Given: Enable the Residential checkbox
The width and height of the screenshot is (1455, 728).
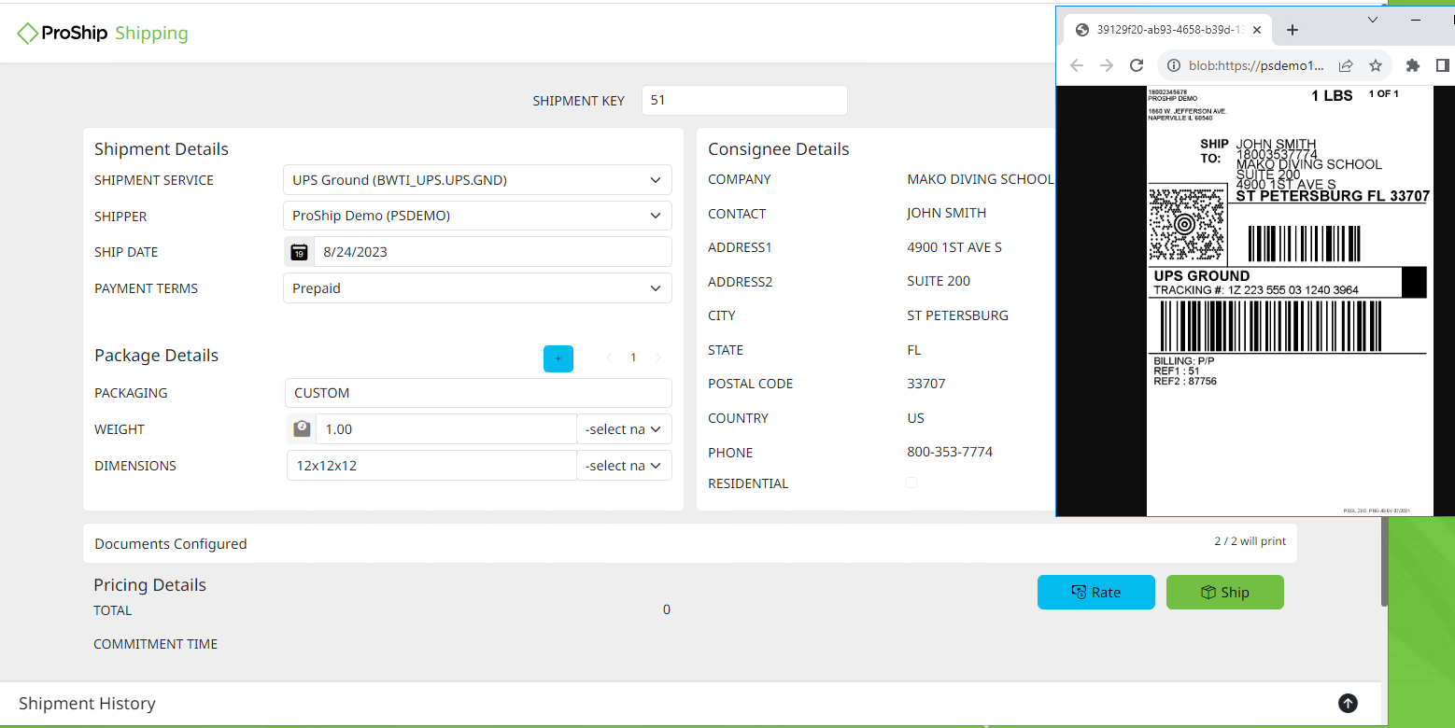Looking at the screenshot, I should 911,483.
